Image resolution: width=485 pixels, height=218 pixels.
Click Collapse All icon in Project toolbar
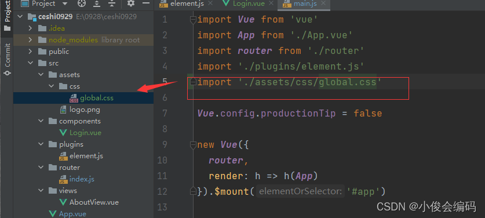112,3
